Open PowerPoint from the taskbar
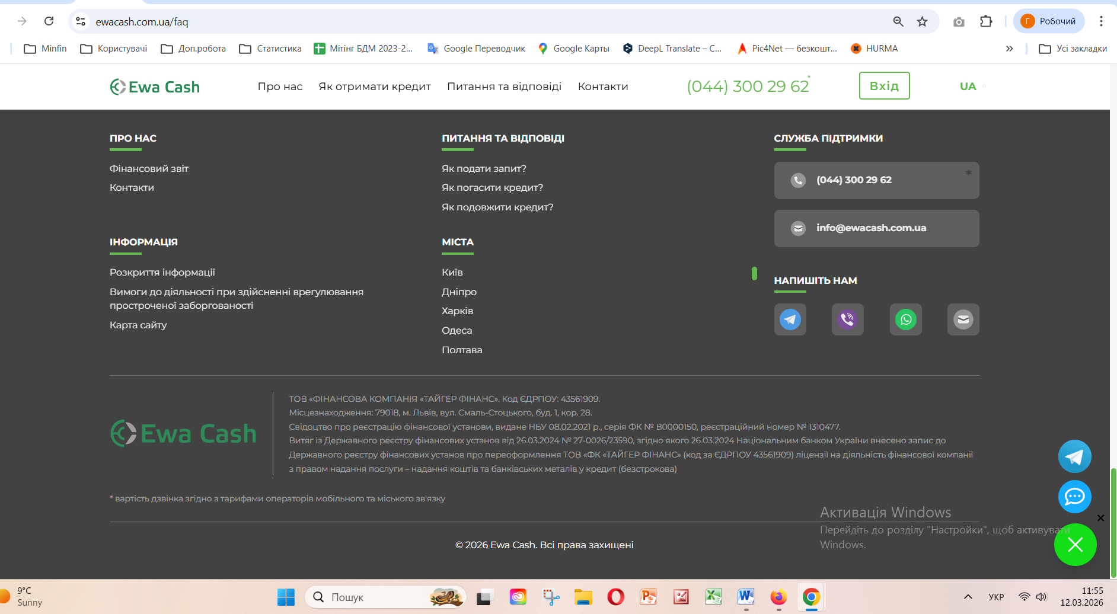Viewport: 1117px width, 614px height. click(x=649, y=597)
